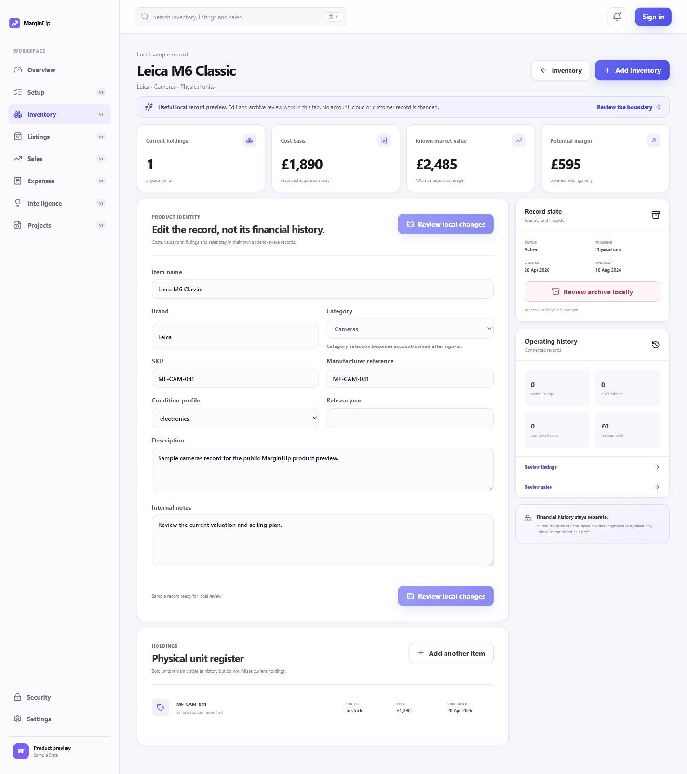687x774 pixels.
Task: Click the arrow next to Review listings
Action: [657, 467]
